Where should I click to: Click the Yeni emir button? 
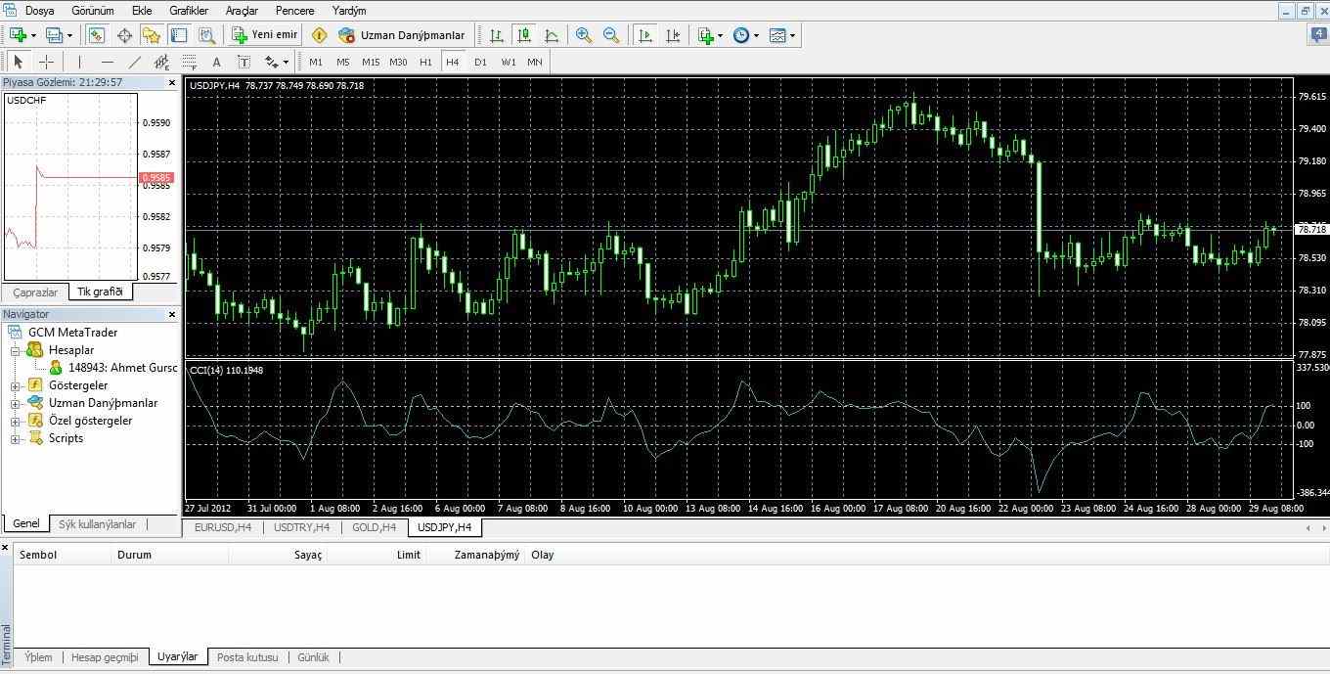[x=266, y=35]
